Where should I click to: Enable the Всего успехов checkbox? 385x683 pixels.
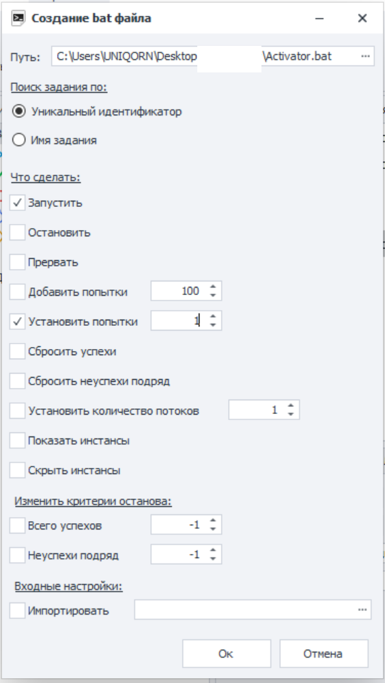(18, 526)
